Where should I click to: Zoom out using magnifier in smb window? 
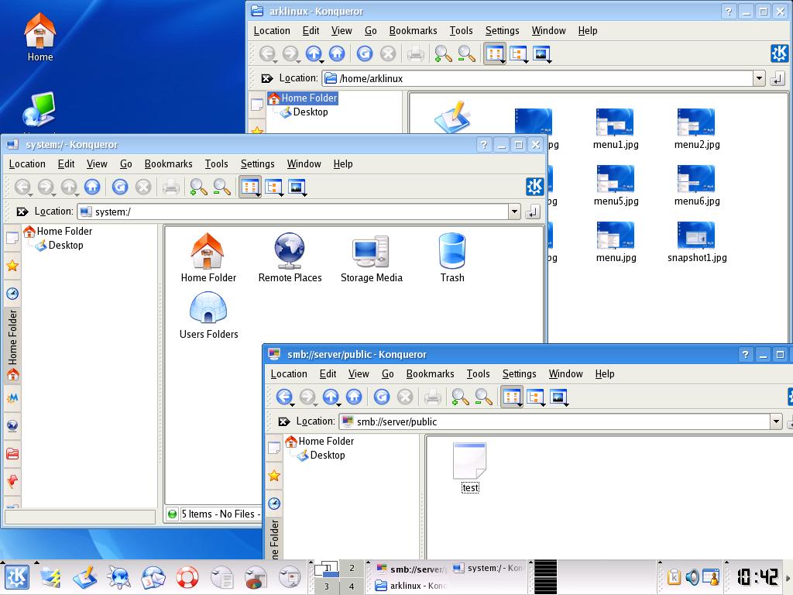(483, 397)
